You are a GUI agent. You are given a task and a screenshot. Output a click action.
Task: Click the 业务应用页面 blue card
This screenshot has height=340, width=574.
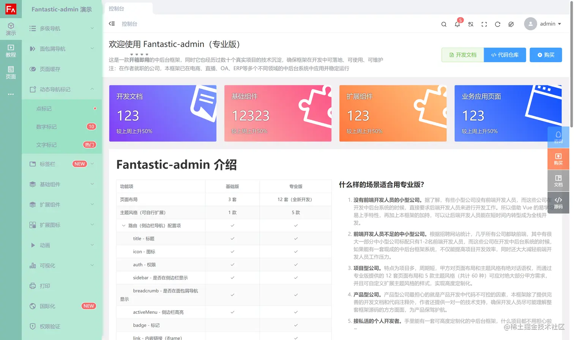(508, 113)
